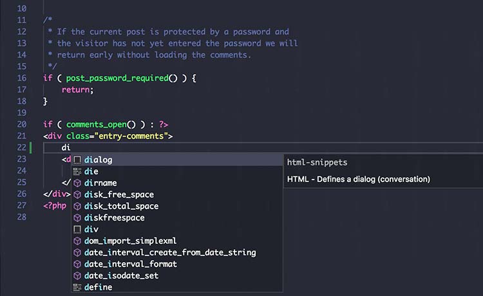
Task: Click the "HTML - Defines a dialog" description
Action: pos(358,179)
